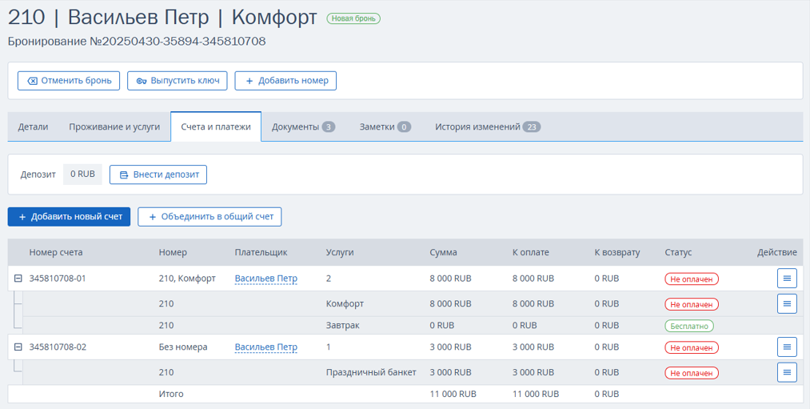Open action menu for the Комфорт service row
This screenshot has width=810, height=409.
coord(787,303)
